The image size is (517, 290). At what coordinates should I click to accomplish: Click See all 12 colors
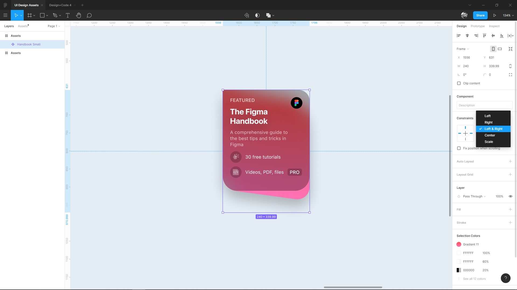click(474, 279)
